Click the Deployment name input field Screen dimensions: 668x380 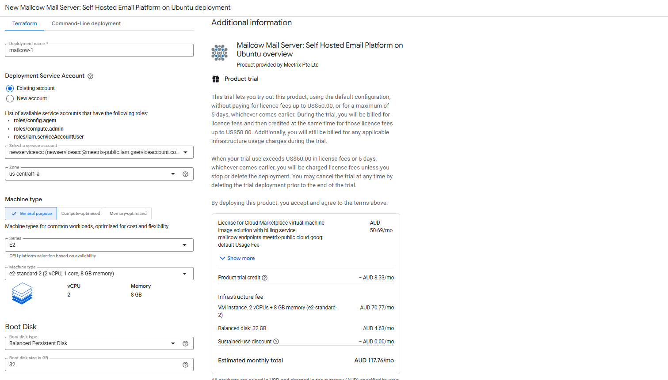pyautogui.click(x=99, y=50)
